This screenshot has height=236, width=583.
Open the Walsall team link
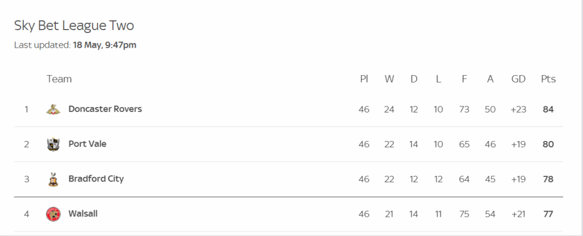pos(83,214)
